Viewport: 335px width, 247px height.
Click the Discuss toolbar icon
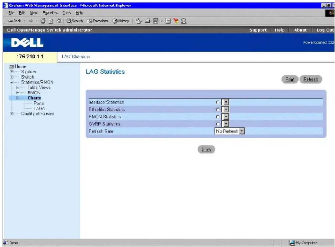(x=168, y=21)
